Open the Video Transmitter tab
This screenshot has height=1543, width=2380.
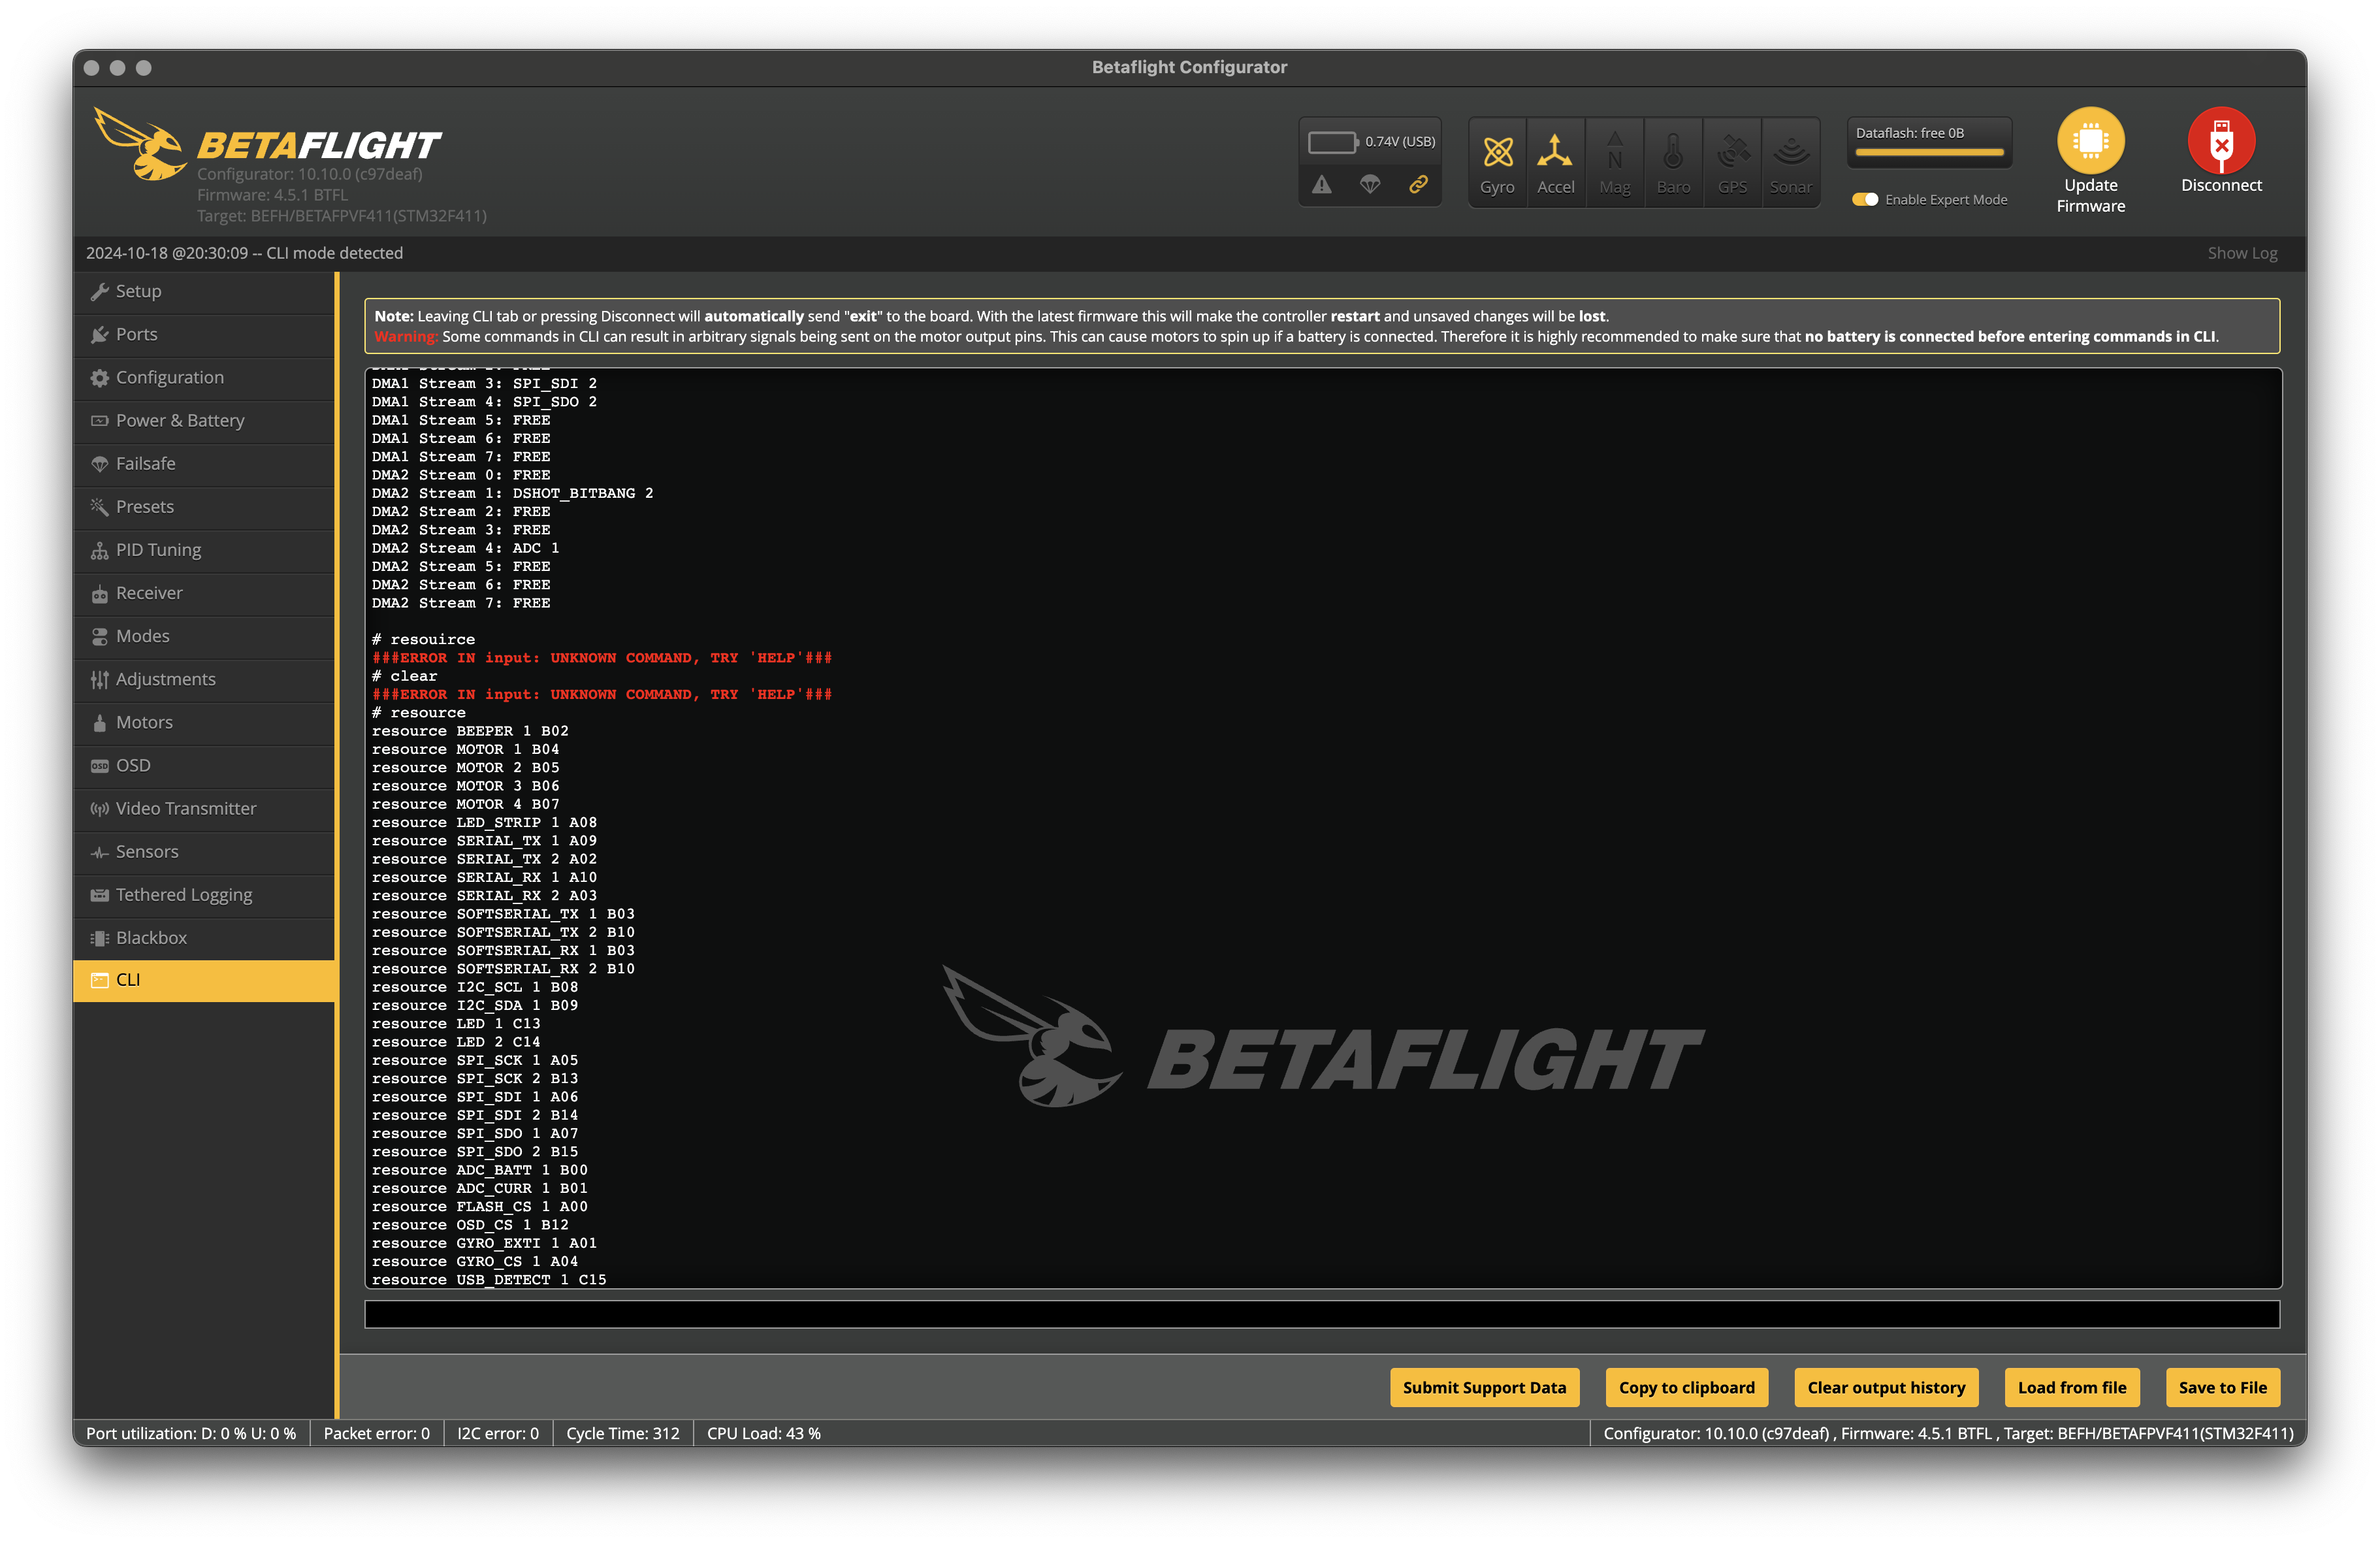point(204,808)
